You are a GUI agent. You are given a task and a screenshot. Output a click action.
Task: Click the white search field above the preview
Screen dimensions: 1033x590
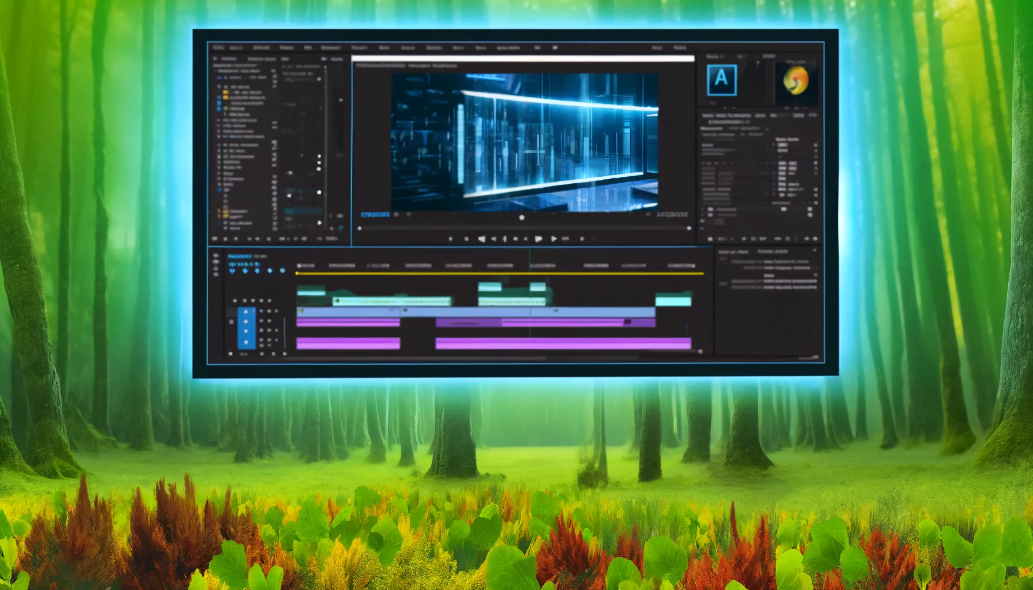(523, 58)
